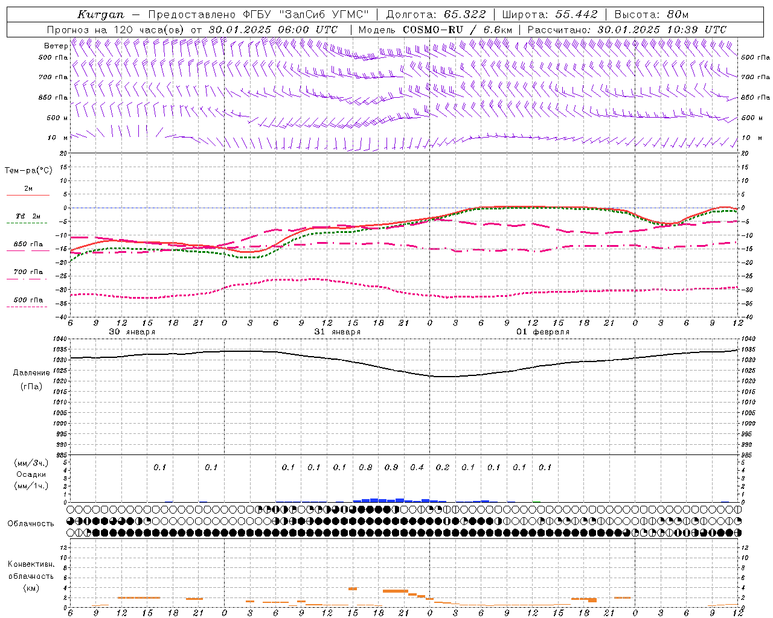Click the "(мм/3ч.)" precipitation unit label
The height and width of the screenshot is (618, 773).
[x=31, y=463]
